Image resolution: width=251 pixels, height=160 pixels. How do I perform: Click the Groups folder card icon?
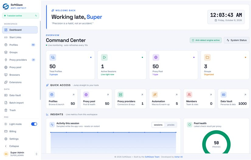point(207,57)
